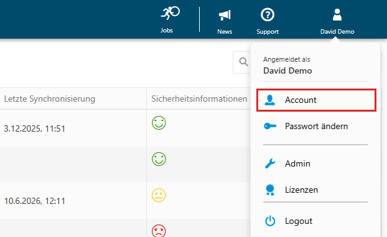Sort by Letzte Synchronisierung column header
Viewport: 387px width, 237px height.
coord(50,99)
